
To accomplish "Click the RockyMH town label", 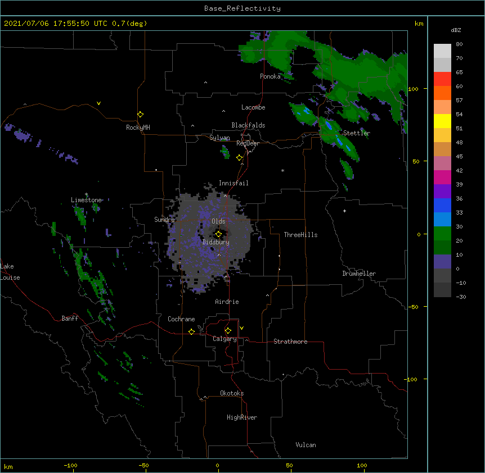I will pos(138,128).
